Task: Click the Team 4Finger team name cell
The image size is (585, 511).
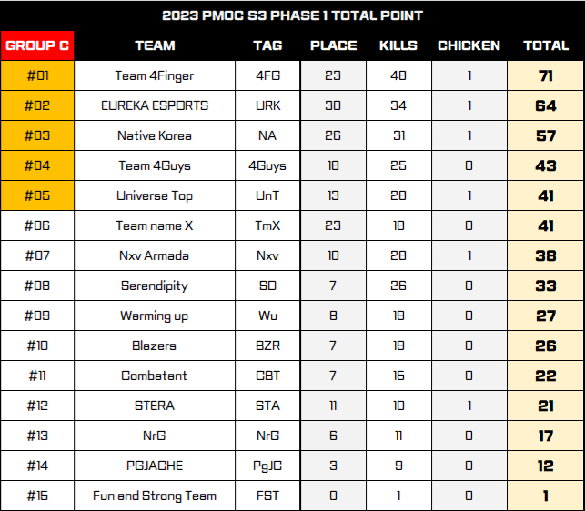Action: pos(155,76)
